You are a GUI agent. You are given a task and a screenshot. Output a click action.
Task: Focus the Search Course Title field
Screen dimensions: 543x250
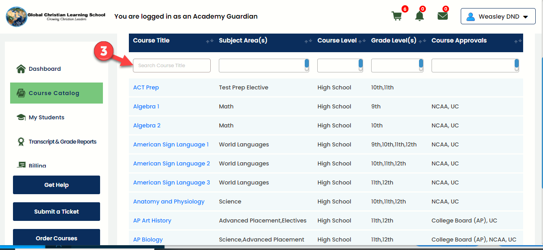171,66
